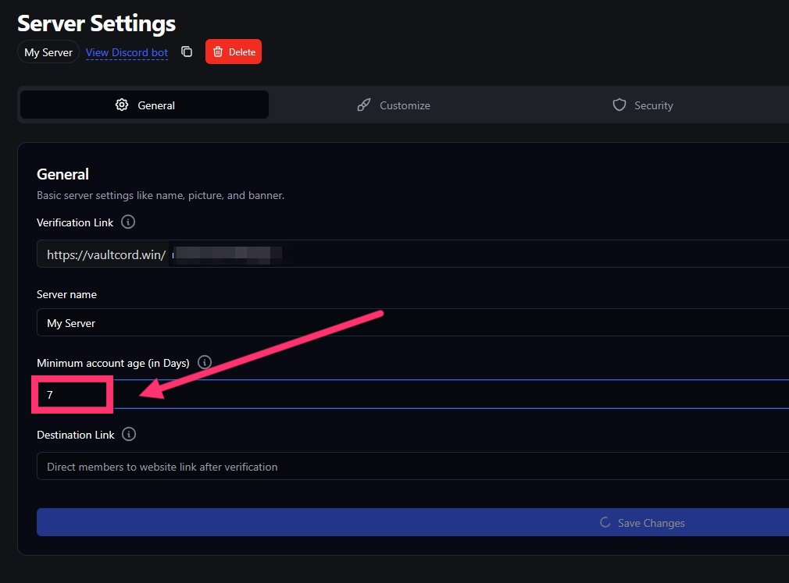
Task: Click the My Server name badge
Action: 48,52
